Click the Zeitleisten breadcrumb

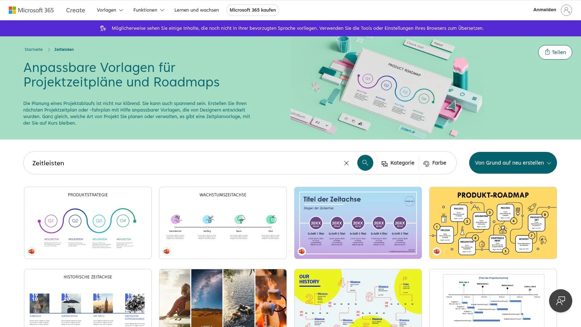64,49
